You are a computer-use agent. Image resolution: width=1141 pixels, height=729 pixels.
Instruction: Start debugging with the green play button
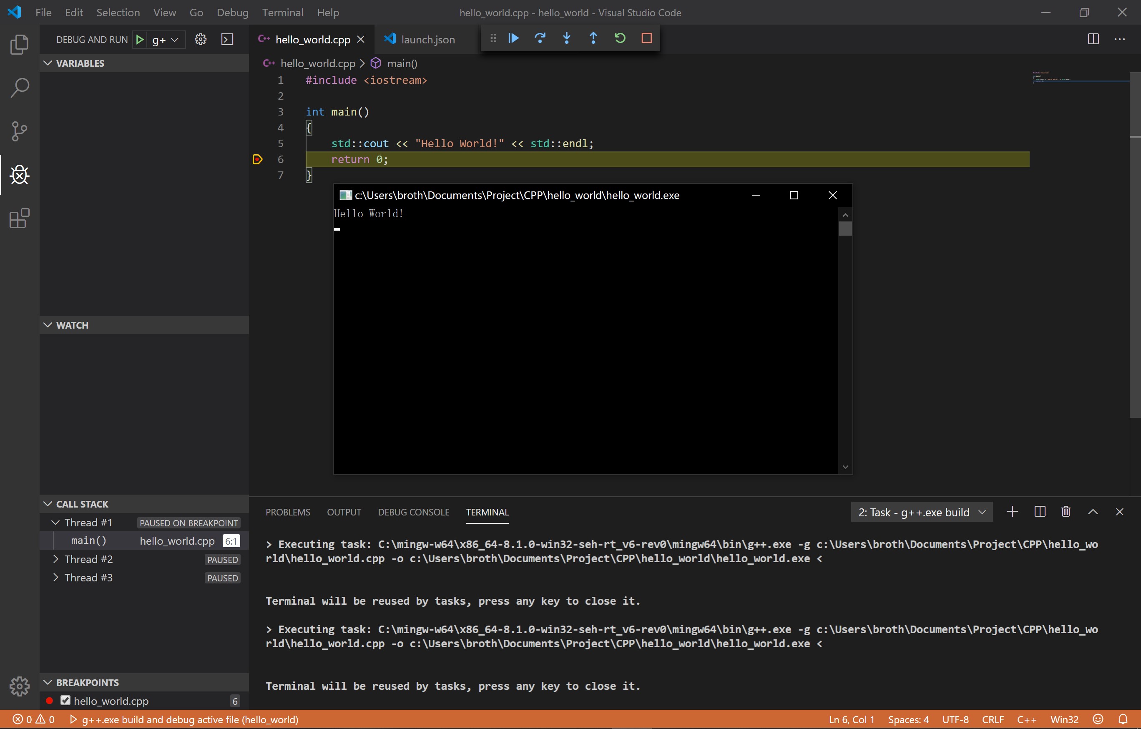point(140,39)
